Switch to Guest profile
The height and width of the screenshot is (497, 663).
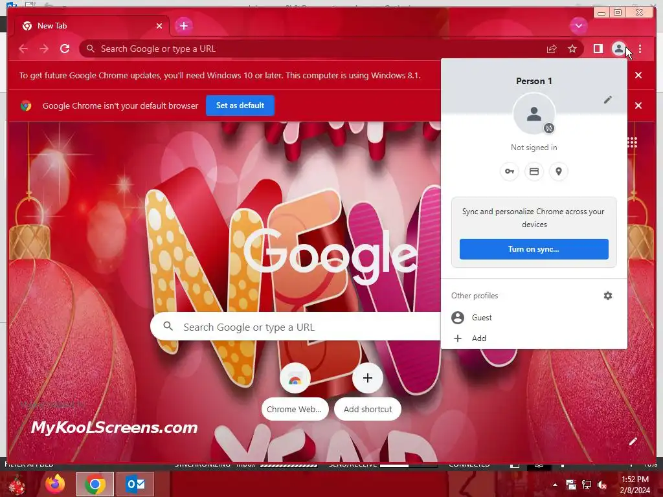[534, 317]
